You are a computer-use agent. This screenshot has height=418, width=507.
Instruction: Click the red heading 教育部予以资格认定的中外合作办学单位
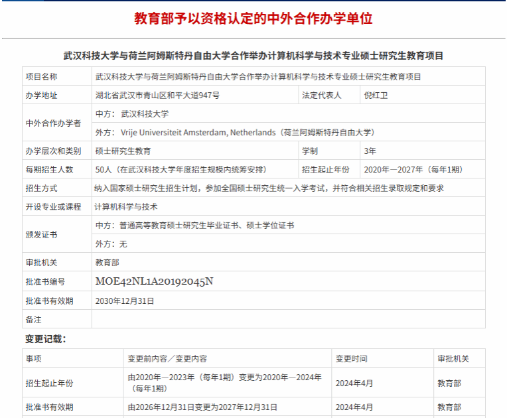coord(253,19)
